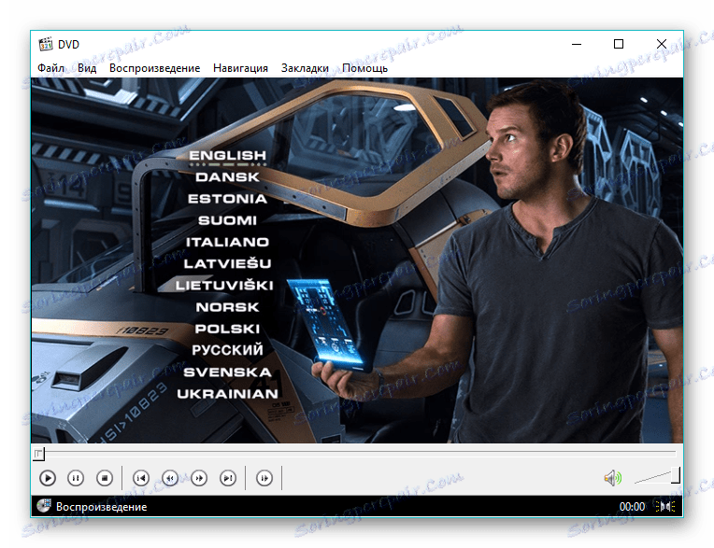The height and width of the screenshot is (548, 714).
Task: Select UKRAINIAN language option
Action: click(227, 394)
